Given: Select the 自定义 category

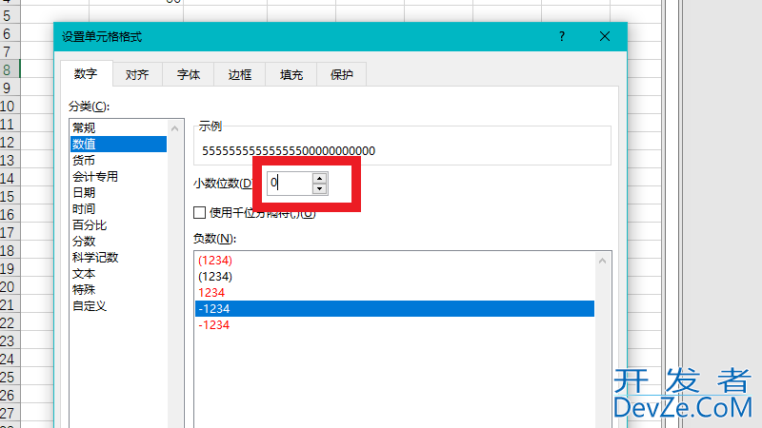Looking at the screenshot, I should [118, 305].
